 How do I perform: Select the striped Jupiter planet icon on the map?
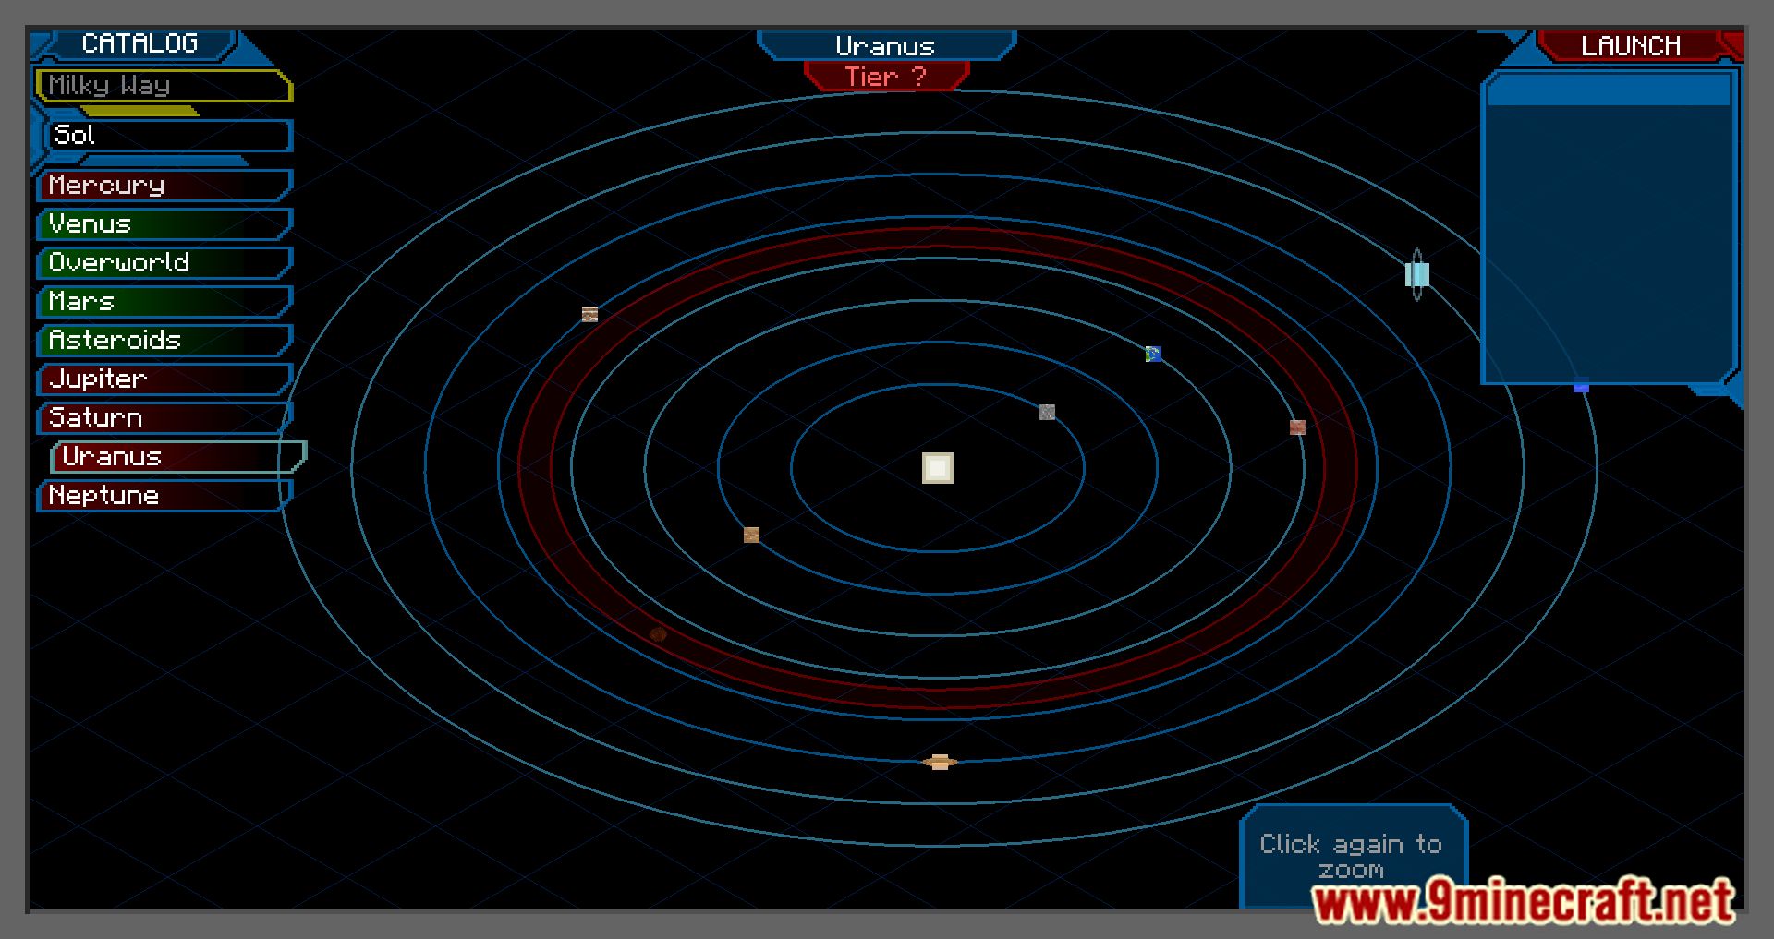[589, 314]
